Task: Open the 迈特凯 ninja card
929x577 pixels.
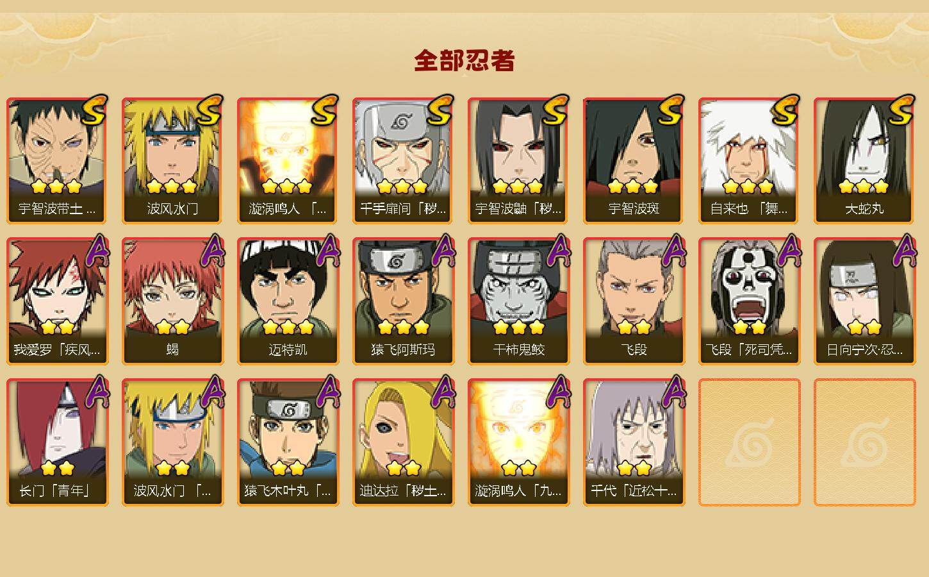Action: (288, 301)
